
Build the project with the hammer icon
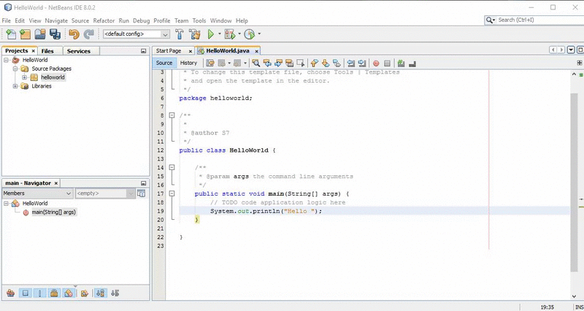[180, 34]
